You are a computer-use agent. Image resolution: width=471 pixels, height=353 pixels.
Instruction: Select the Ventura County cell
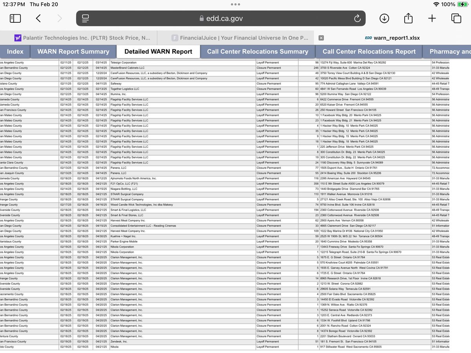[x=29, y=337]
